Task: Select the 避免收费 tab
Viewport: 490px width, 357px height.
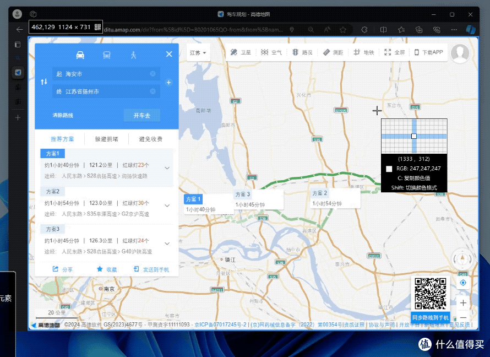Action: [151, 139]
